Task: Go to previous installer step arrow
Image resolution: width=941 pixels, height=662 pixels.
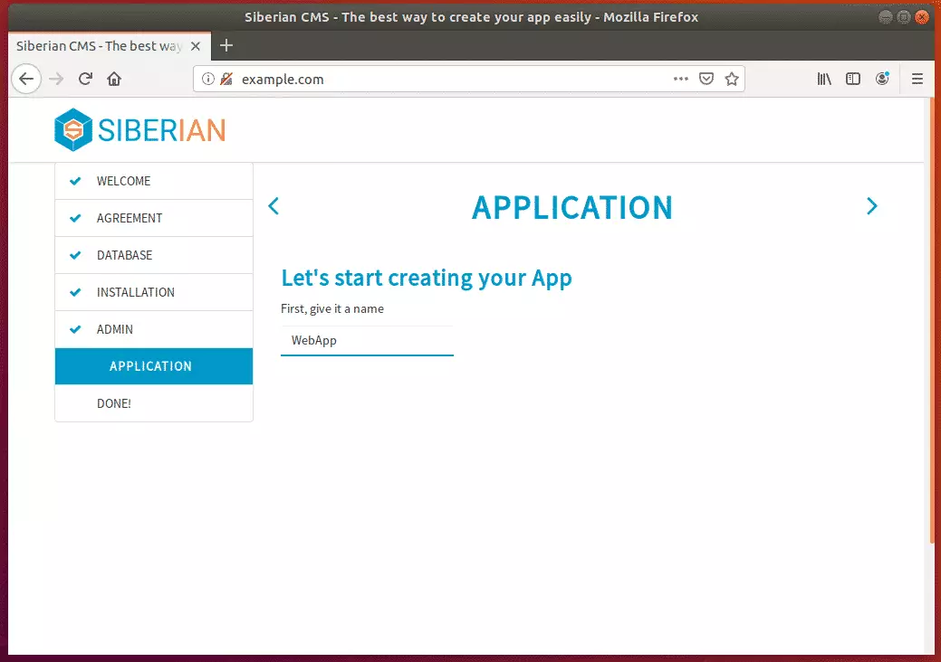Action: (274, 206)
